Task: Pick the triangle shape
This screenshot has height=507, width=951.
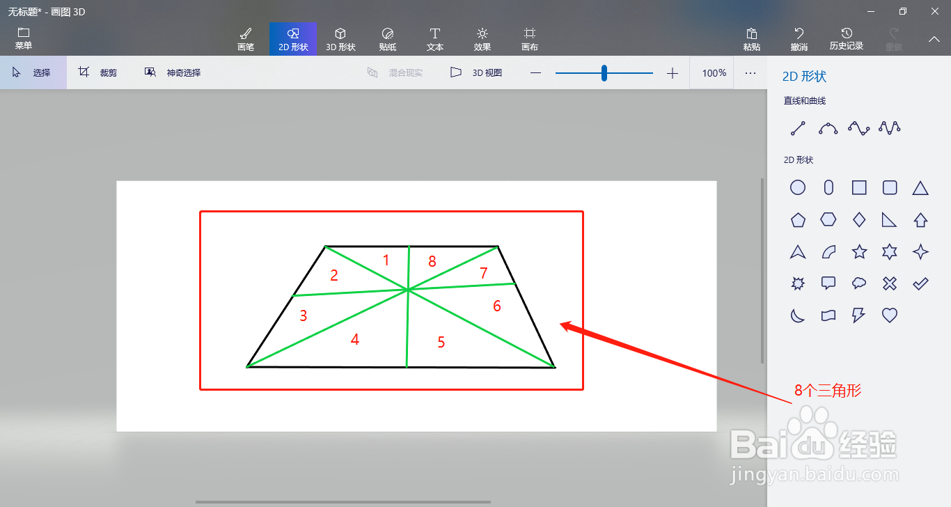Action: pos(920,187)
